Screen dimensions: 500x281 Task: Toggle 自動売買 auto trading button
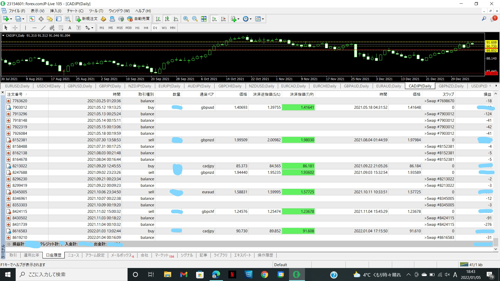pos(138,19)
